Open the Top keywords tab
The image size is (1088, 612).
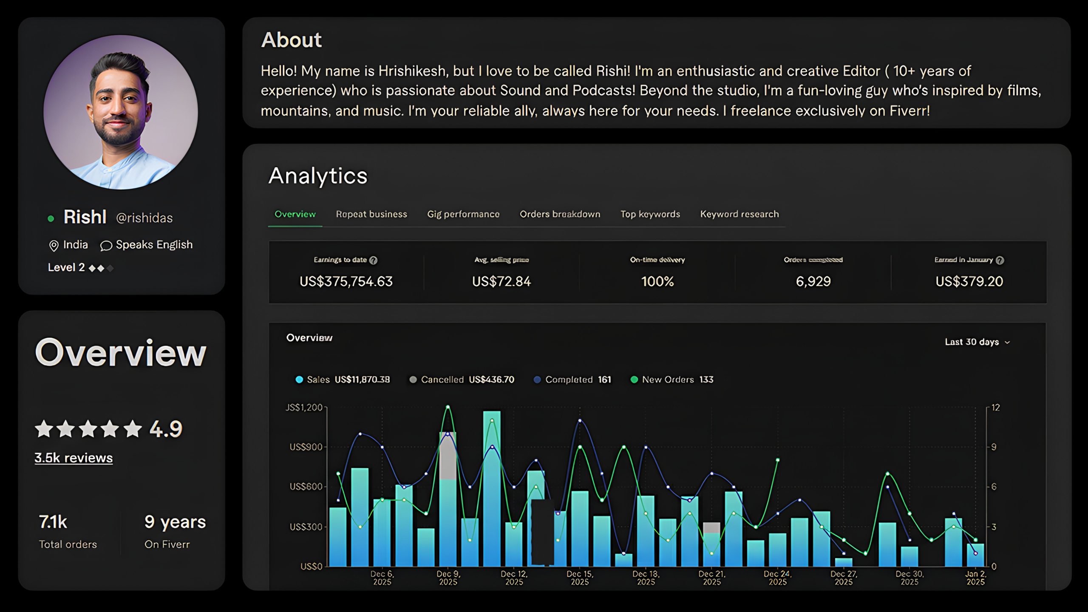pyautogui.click(x=650, y=214)
